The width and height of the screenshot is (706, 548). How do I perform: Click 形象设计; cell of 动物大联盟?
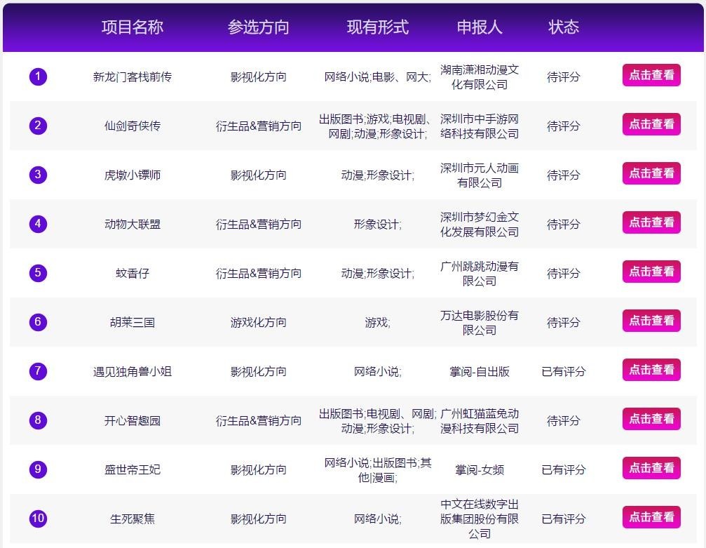[378, 224]
